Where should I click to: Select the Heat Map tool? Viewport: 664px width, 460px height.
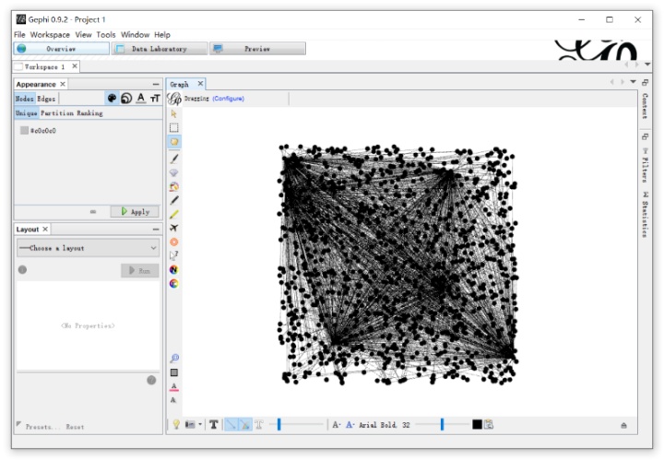pos(174,242)
